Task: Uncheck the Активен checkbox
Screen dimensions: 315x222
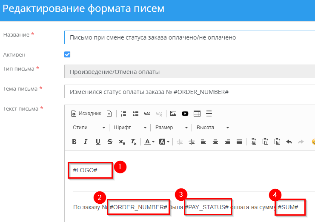Action: click(x=67, y=54)
